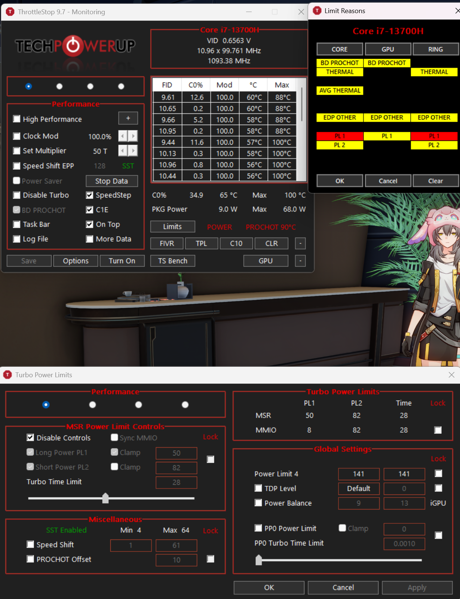
Task: Open the FIVR settings button
Action: (x=167, y=243)
